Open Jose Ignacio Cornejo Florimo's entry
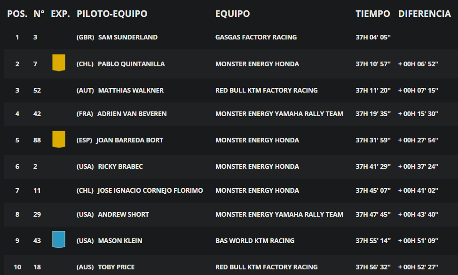 (x=150, y=190)
